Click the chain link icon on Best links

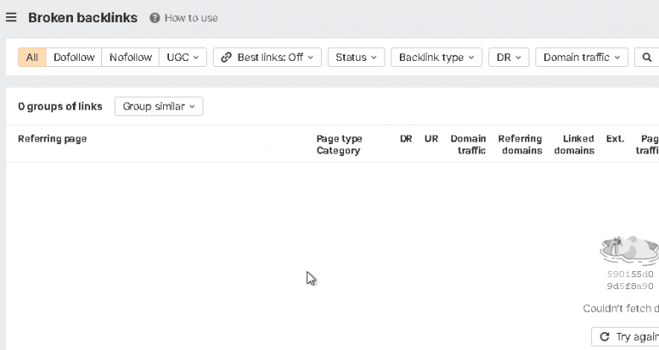tap(227, 57)
